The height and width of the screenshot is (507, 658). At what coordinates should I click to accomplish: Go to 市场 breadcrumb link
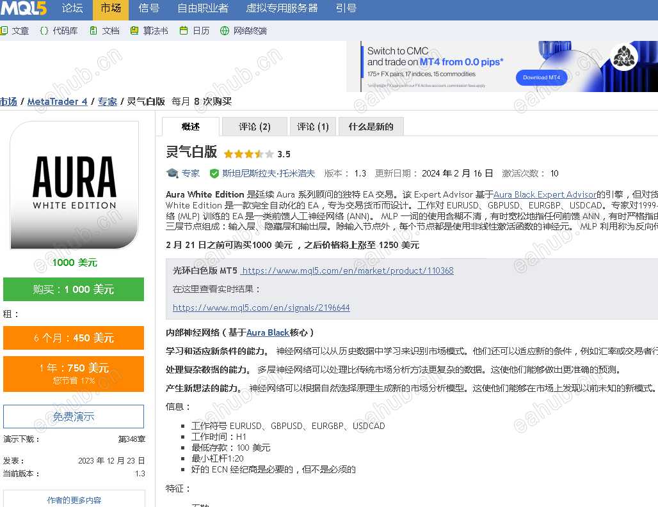point(8,102)
